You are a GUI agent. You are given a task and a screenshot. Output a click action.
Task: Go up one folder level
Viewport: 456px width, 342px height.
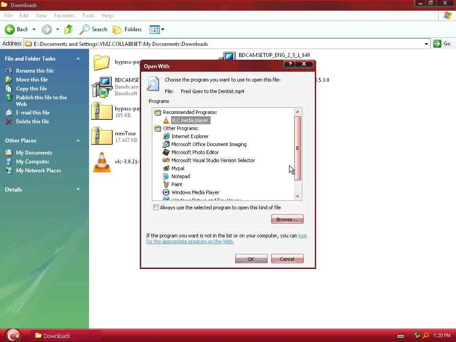[69, 29]
